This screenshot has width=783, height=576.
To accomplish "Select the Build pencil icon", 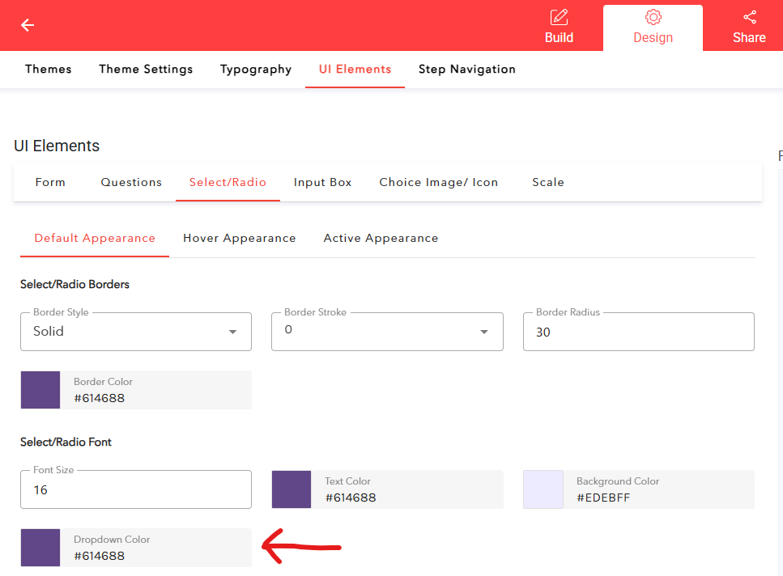I will [x=559, y=17].
